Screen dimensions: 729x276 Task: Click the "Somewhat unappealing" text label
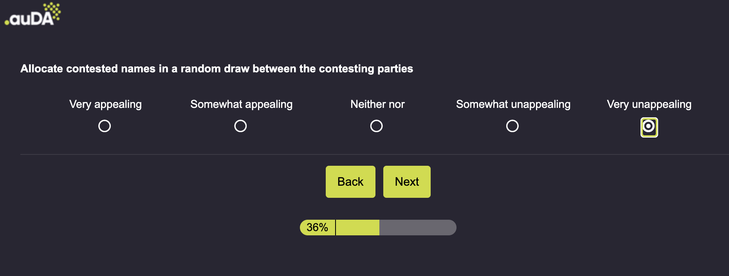click(x=513, y=104)
